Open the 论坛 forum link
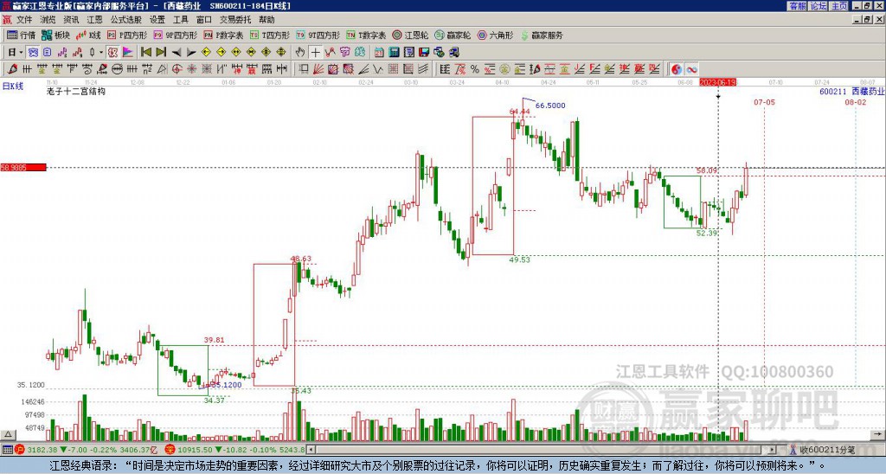Image resolution: width=886 pixels, height=474 pixels. [818, 6]
